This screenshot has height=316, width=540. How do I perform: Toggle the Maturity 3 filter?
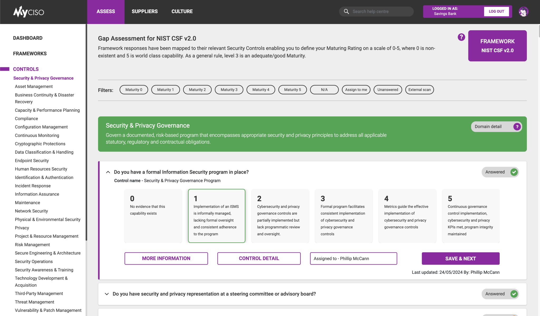pos(229,90)
